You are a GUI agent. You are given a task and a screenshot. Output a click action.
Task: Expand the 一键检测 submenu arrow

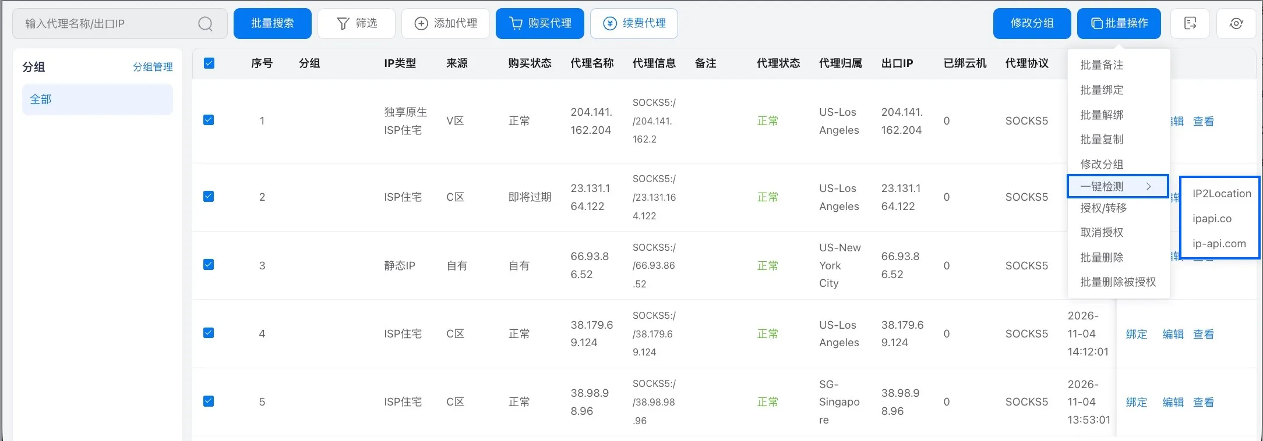pos(1148,186)
